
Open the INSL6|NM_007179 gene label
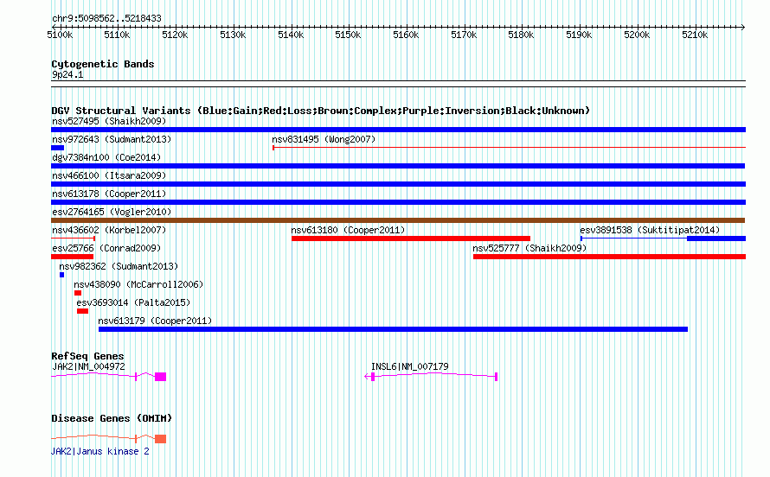409,366
